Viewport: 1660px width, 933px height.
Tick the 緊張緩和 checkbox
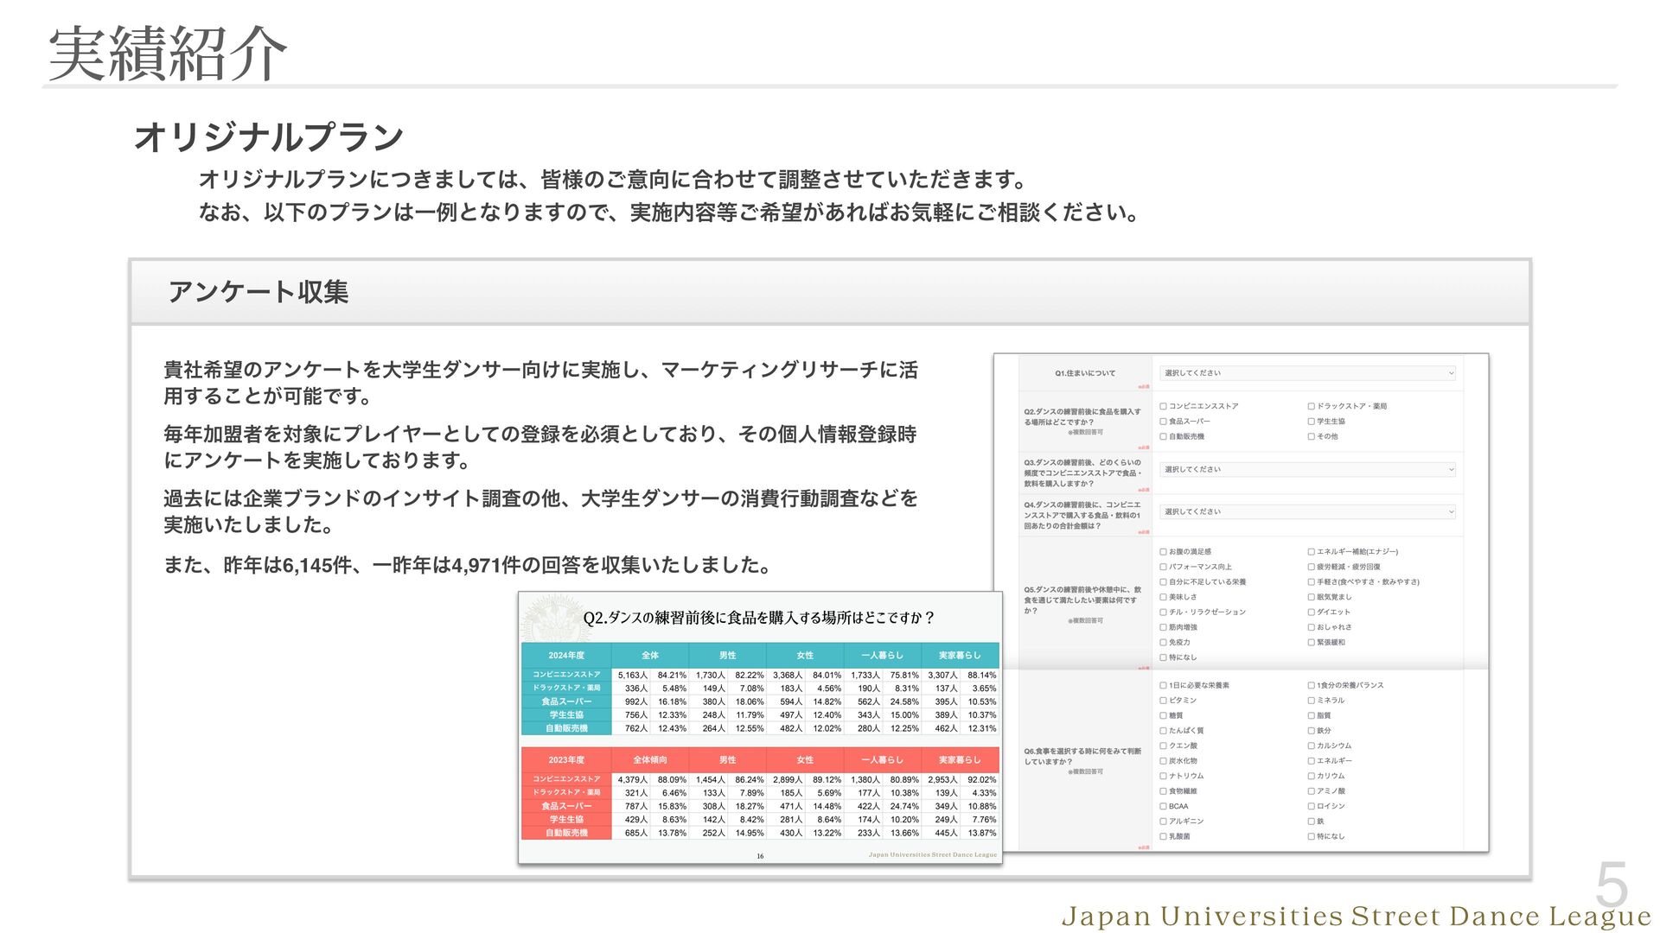[1312, 643]
